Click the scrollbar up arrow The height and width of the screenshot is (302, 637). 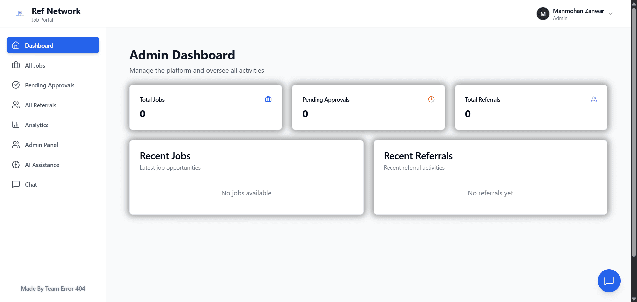pyautogui.click(x=633, y=3)
